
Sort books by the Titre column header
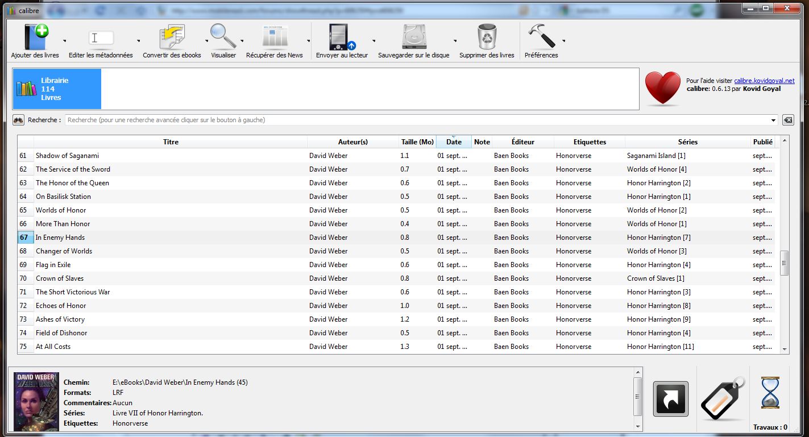tap(171, 142)
